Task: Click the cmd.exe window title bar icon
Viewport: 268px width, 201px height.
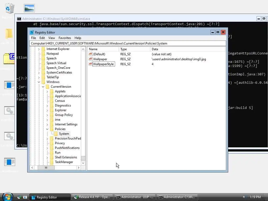Action: click(x=19, y=19)
